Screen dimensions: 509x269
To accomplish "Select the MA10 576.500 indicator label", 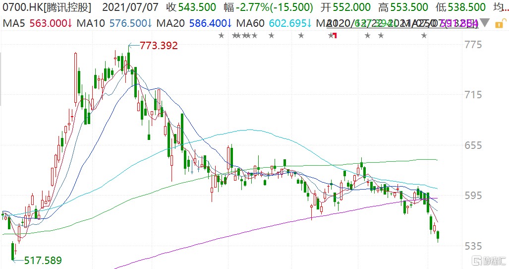I will point(114,23).
